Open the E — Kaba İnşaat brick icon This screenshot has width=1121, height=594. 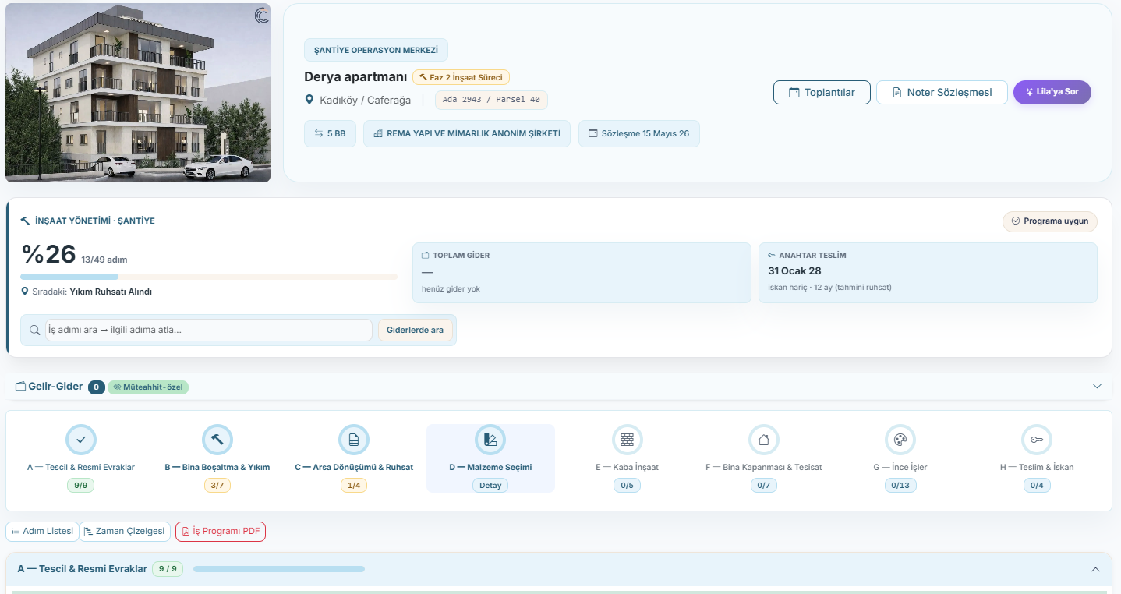tap(627, 440)
